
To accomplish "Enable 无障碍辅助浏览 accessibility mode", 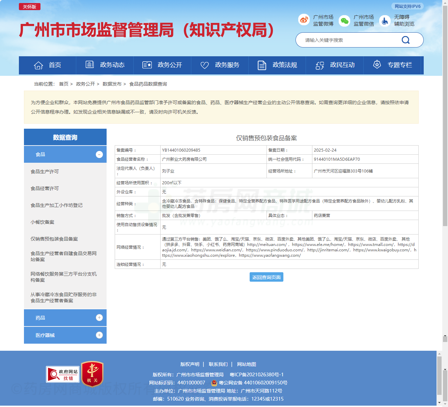I will click(x=385, y=21).
